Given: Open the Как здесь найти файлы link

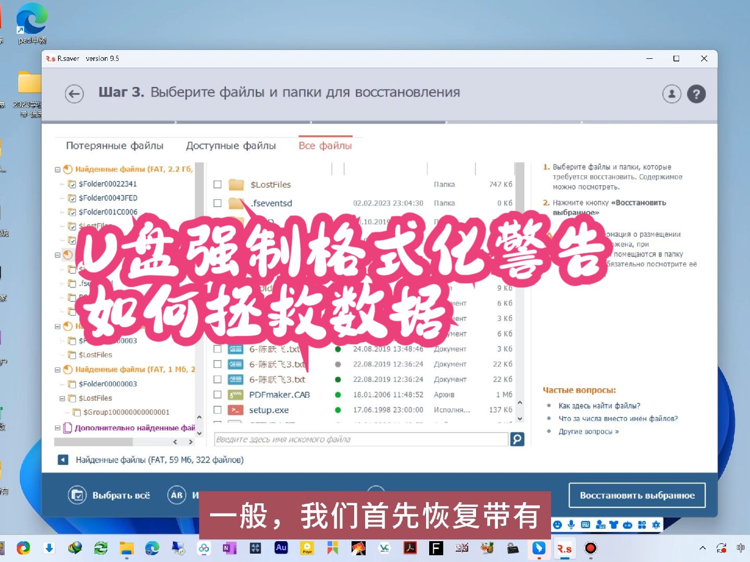Looking at the screenshot, I should click(599, 405).
